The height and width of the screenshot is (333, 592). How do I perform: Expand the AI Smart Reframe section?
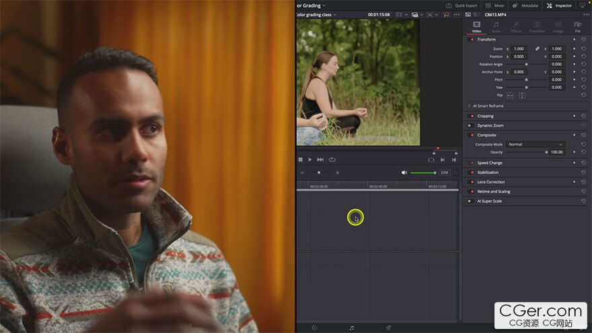click(x=469, y=106)
